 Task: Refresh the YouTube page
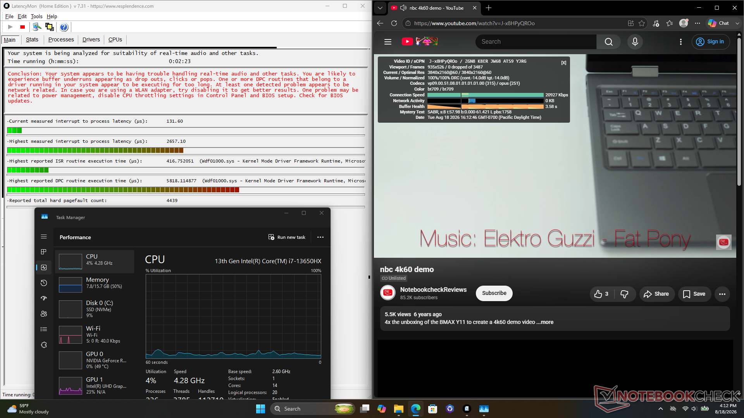click(394, 23)
